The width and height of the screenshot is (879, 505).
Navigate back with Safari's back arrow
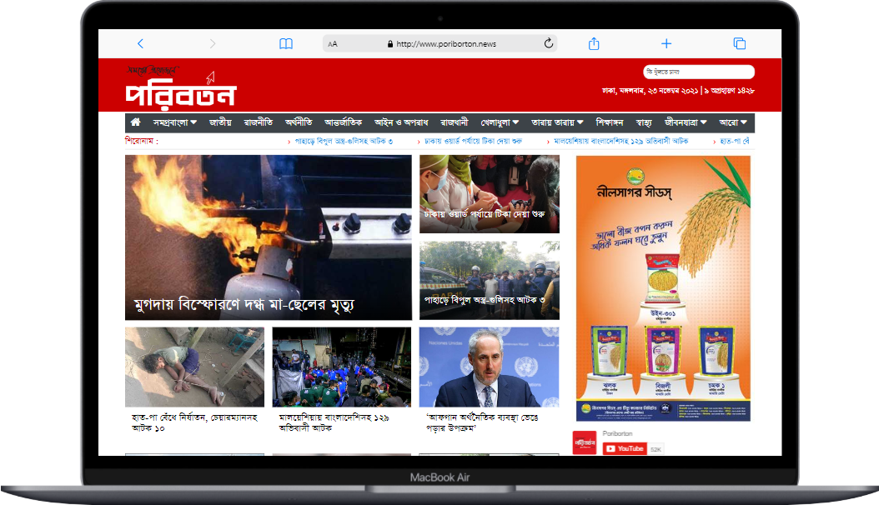point(140,42)
